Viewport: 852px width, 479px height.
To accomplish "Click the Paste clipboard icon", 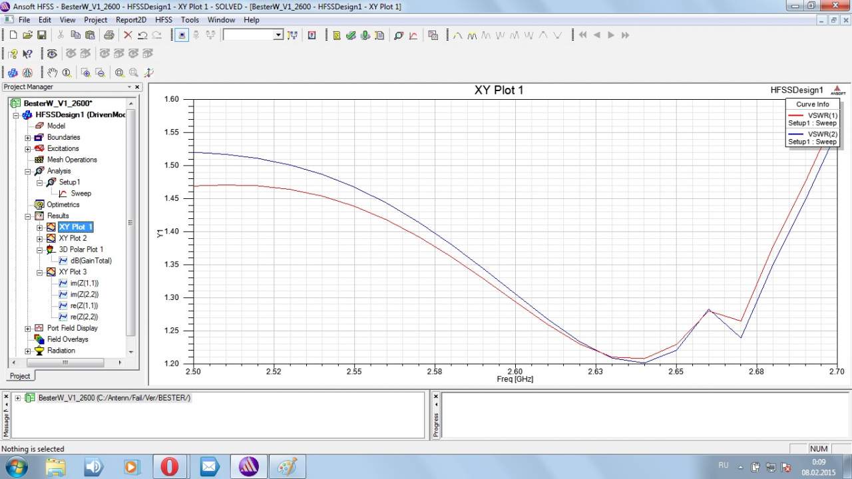I will [x=90, y=35].
